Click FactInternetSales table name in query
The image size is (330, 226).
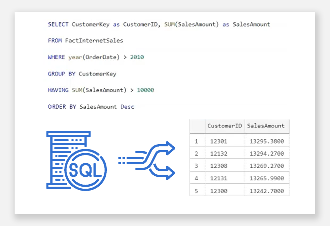94,41
